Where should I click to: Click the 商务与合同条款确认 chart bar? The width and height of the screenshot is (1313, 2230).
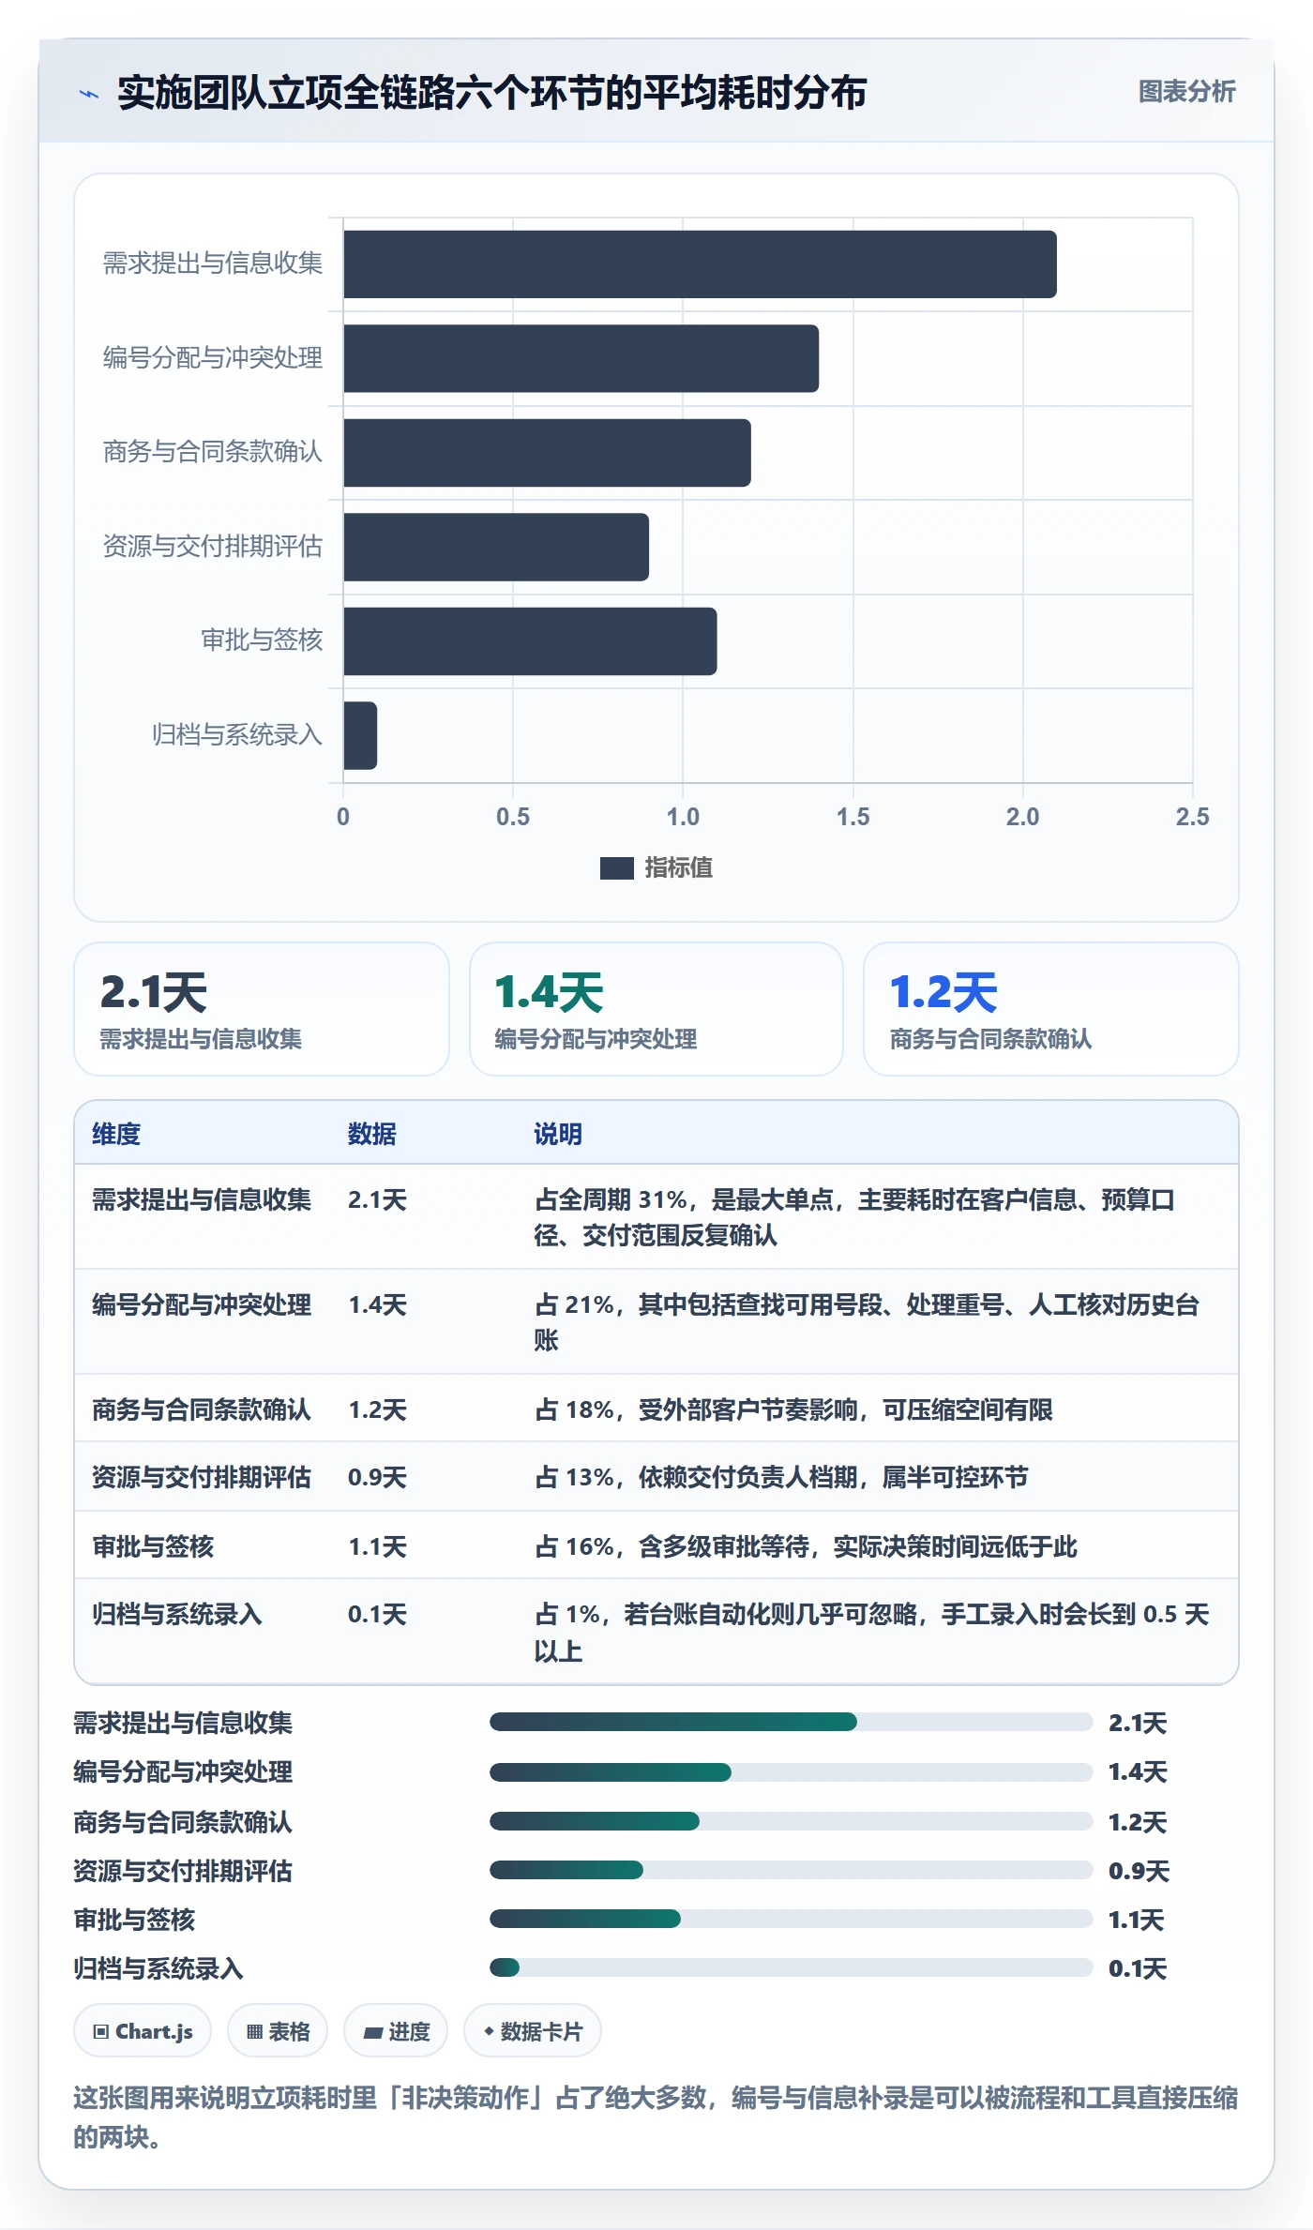pos(547,453)
